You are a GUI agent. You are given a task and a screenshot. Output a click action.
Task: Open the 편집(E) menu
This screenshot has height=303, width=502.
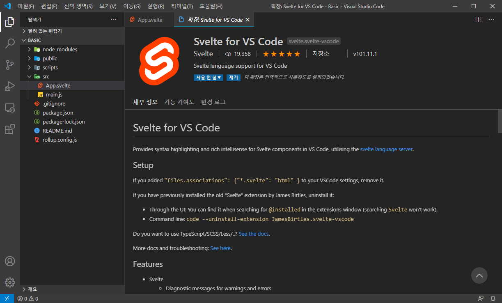click(x=49, y=6)
